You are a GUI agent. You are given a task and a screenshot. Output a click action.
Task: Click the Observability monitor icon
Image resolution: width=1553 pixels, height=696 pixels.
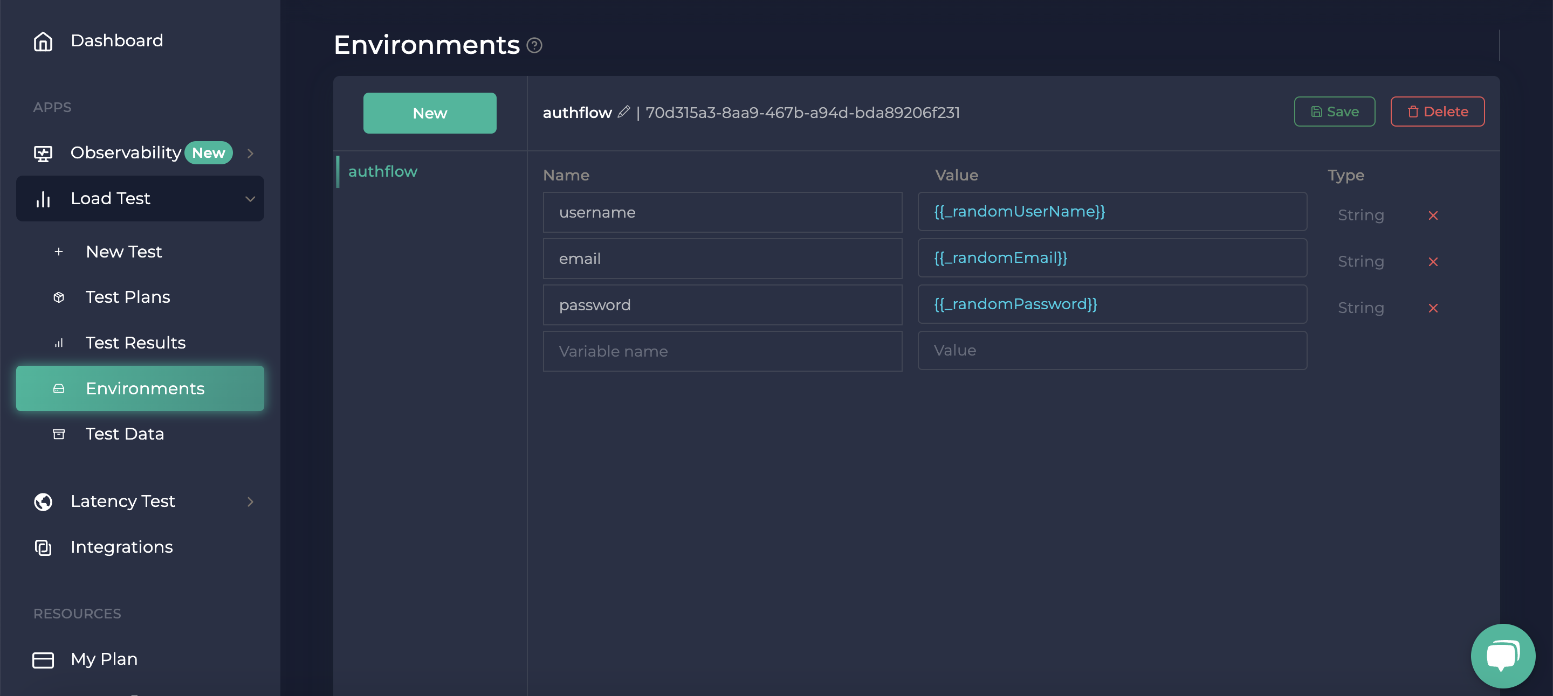pyautogui.click(x=43, y=152)
